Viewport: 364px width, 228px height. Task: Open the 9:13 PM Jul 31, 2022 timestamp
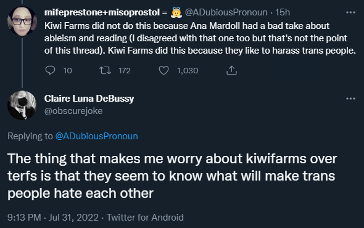click(53, 218)
